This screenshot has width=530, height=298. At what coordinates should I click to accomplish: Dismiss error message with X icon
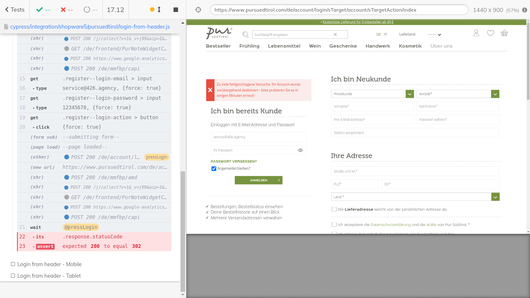click(x=210, y=90)
